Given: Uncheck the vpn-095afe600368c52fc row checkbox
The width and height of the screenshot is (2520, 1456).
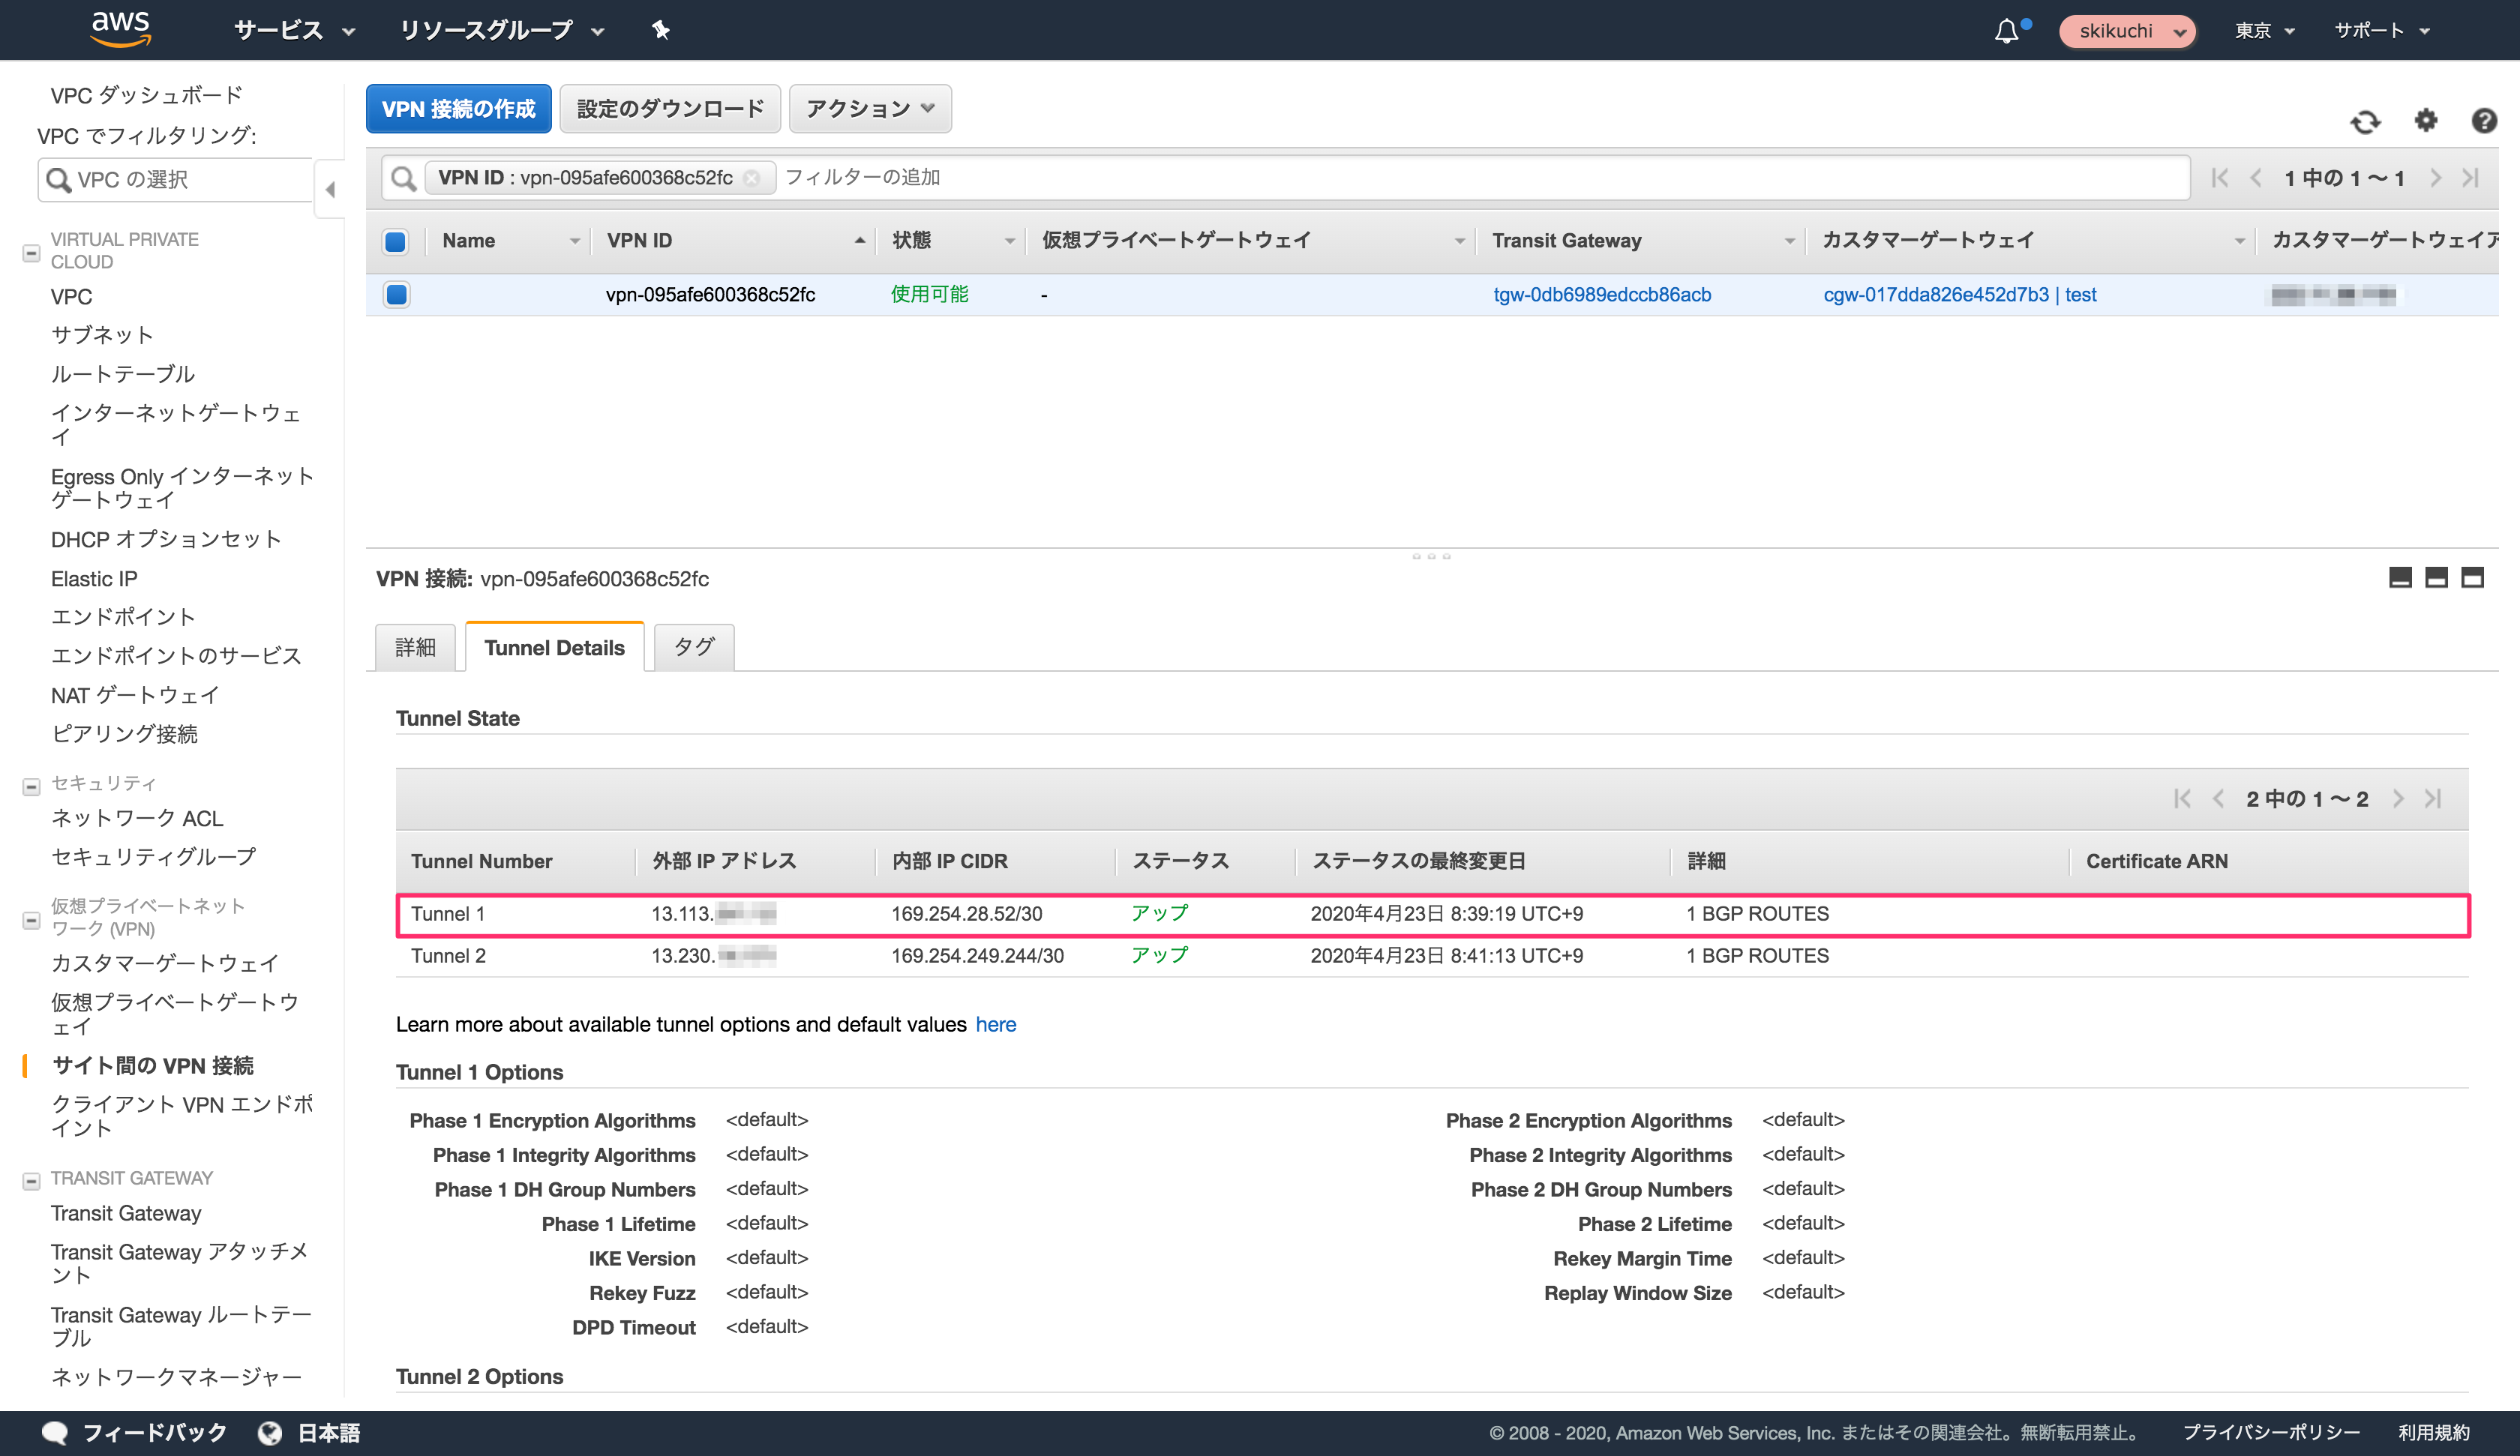Looking at the screenshot, I should pyautogui.click(x=395, y=295).
